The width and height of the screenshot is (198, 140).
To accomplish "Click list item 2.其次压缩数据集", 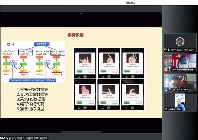I will [32, 94].
